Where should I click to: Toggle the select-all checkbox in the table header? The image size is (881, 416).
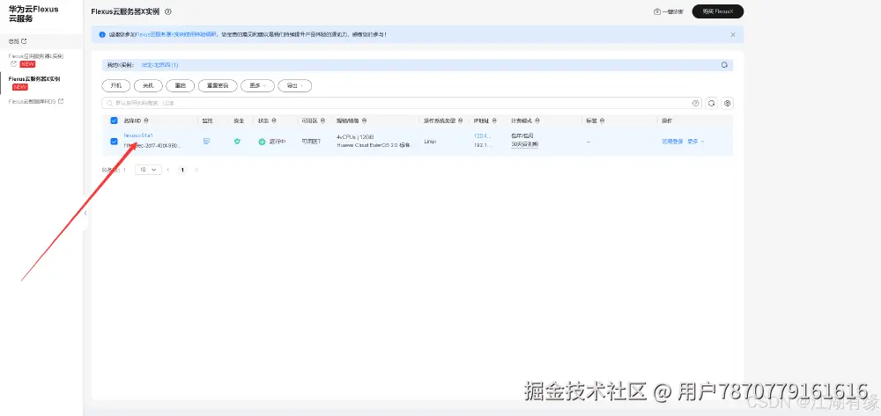(x=114, y=120)
